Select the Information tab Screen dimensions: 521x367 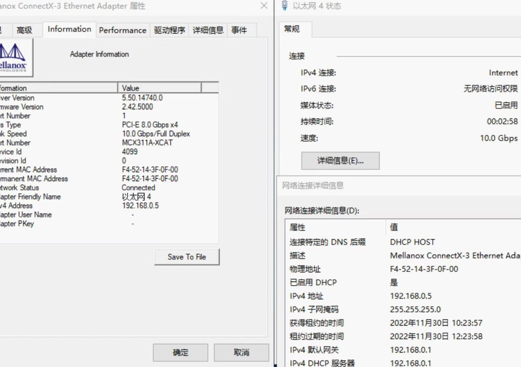(69, 29)
